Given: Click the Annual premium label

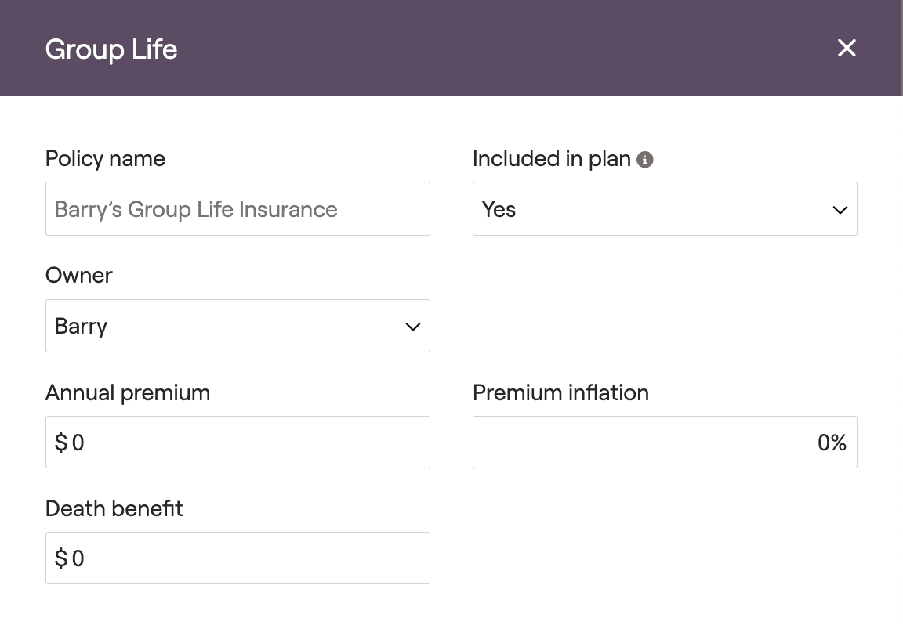Looking at the screenshot, I should point(128,393).
